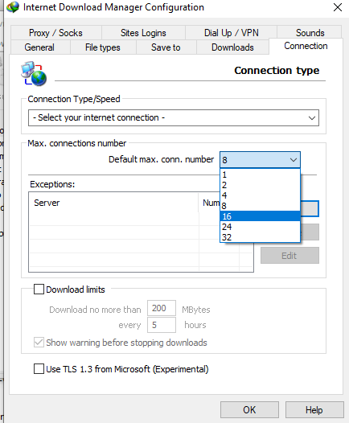Switch to File types tab

[x=103, y=47]
